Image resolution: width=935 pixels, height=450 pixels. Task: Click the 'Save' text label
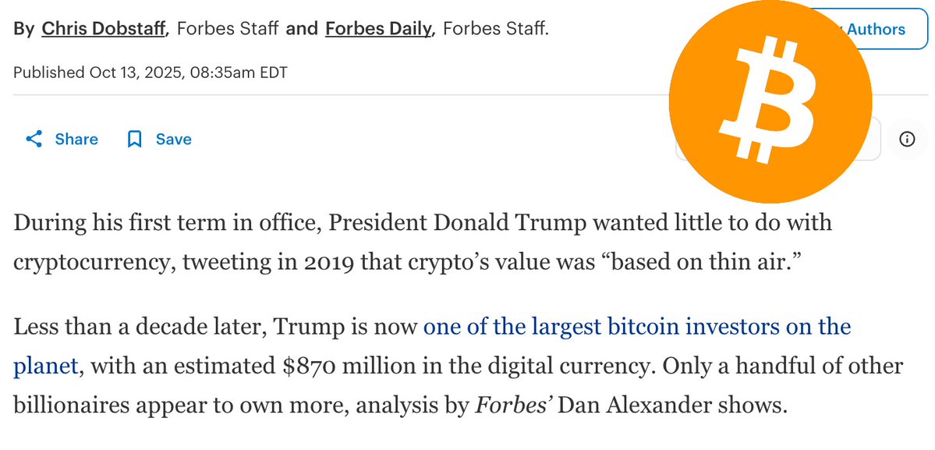(173, 140)
